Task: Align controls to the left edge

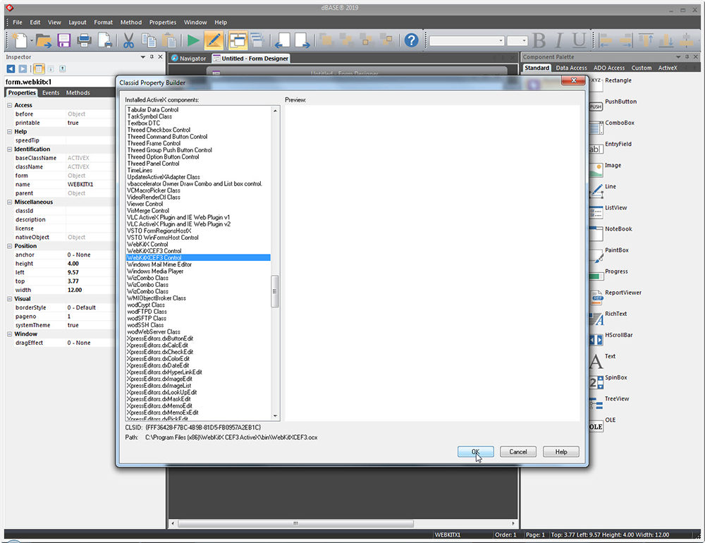Action: coord(606,40)
